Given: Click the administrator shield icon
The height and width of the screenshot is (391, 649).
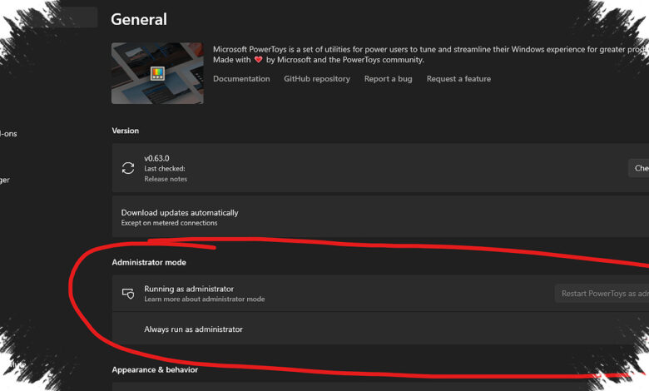Looking at the screenshot, I should click(128, 294).
